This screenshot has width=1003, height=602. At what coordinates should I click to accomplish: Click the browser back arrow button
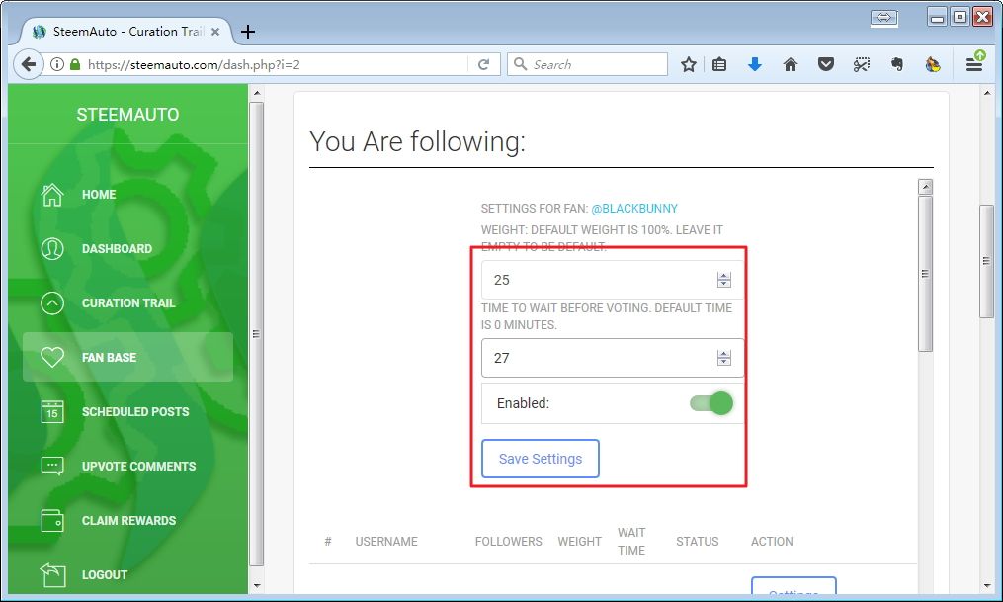click(x=28, y=64)
